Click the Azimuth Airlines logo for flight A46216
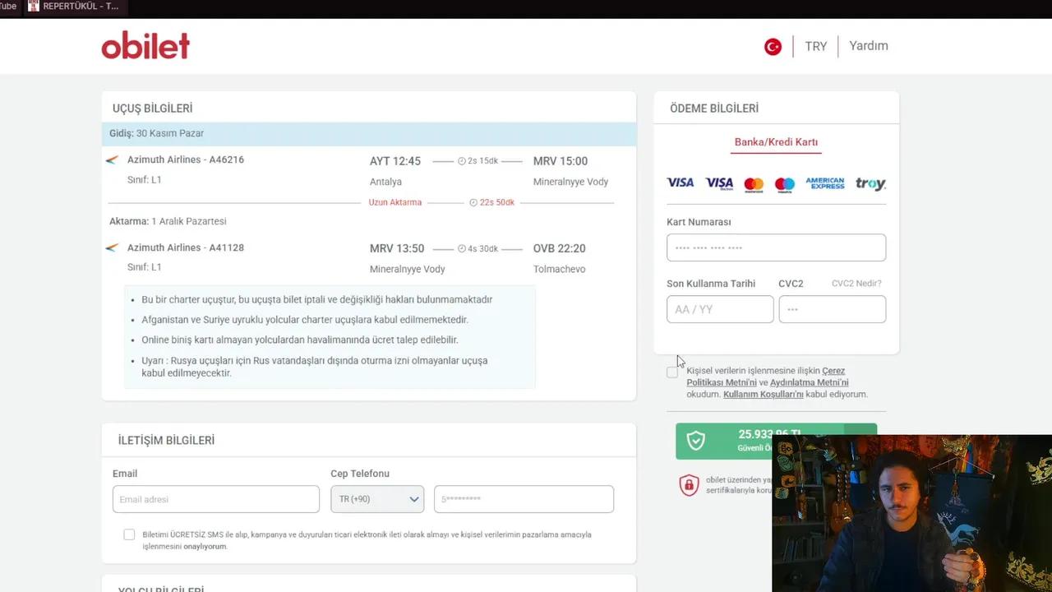The width and height of the screenshot is (1052, 592). point(113,160)
